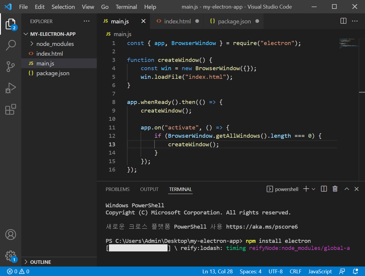This screenshot has height=276, width=365.
Task: Select the powershell terminal label
Action: [x=283, y=189]
